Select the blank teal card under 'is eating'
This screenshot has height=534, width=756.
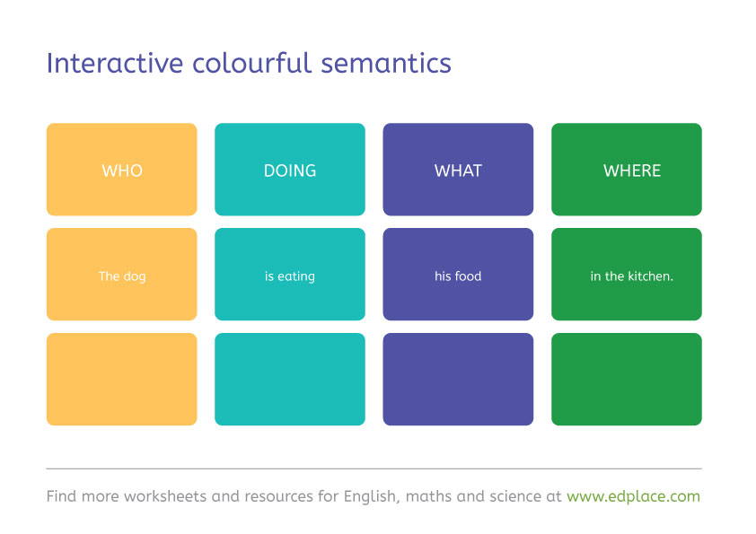pos(289,379)
